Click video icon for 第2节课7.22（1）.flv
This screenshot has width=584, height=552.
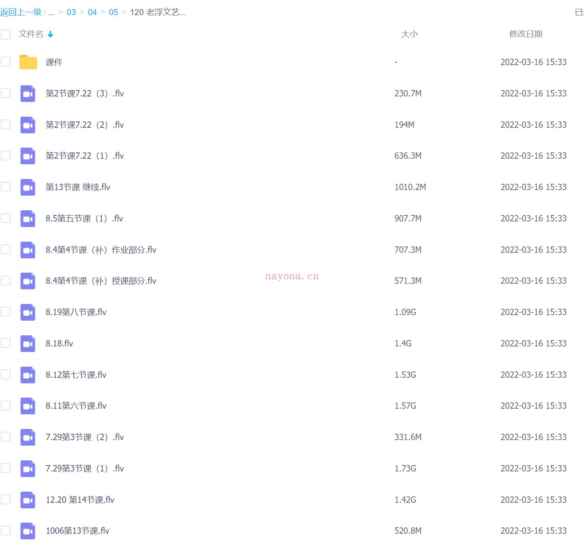pos(28,156)
